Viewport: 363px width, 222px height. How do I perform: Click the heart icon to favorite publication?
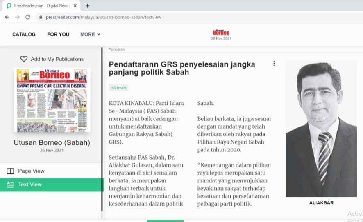coord(24,59)
